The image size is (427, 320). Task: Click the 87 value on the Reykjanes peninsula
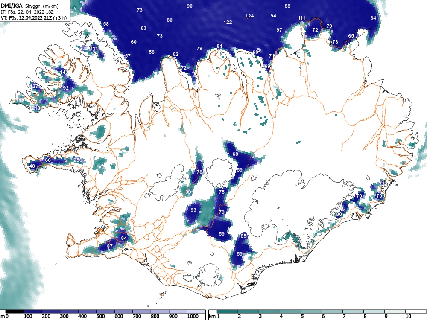[110, 246]
